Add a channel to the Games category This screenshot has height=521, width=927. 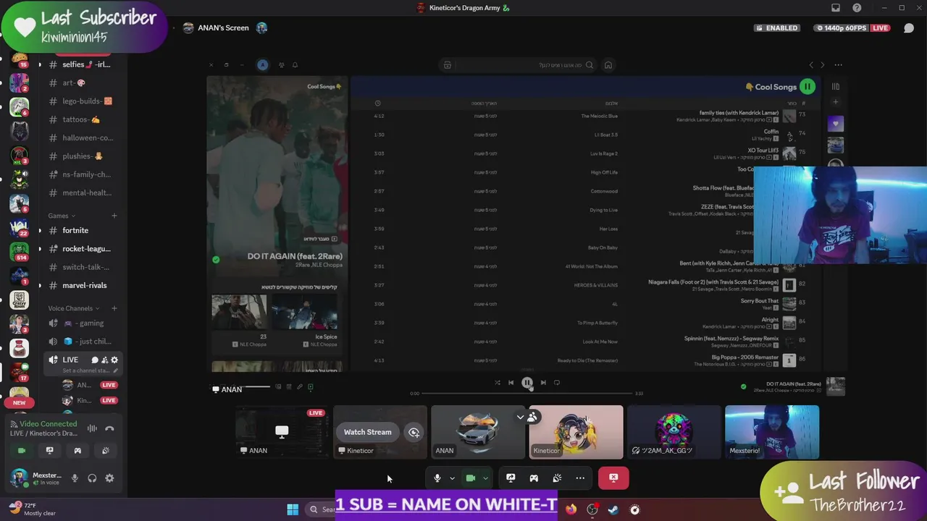114,216
